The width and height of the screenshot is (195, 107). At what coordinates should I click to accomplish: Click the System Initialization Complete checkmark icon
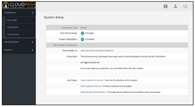coord(82,39)
